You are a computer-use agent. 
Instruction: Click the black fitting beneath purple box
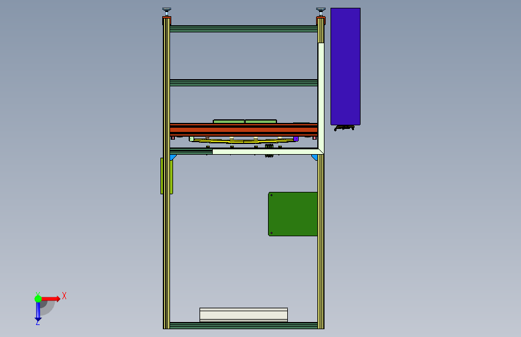pos(344,128)
